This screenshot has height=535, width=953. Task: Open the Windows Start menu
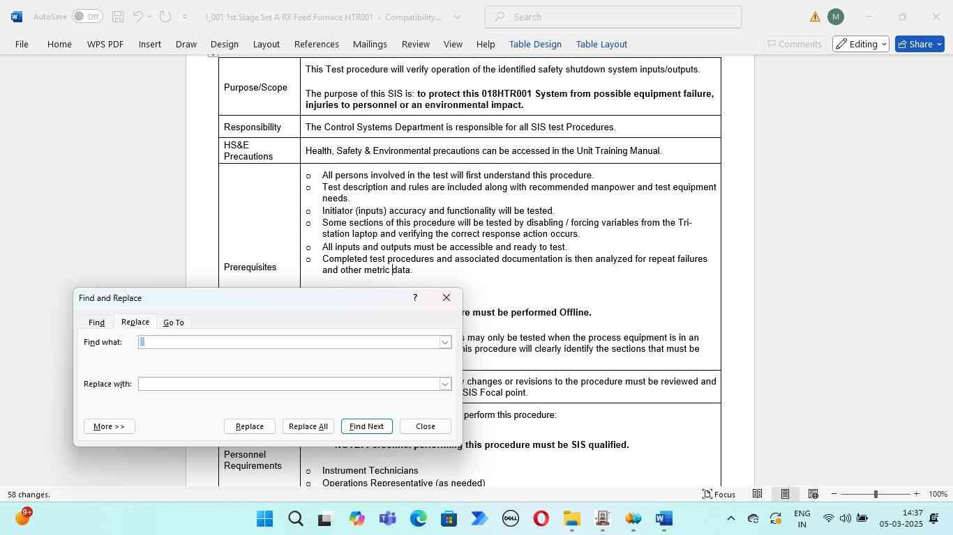(264, 519)
